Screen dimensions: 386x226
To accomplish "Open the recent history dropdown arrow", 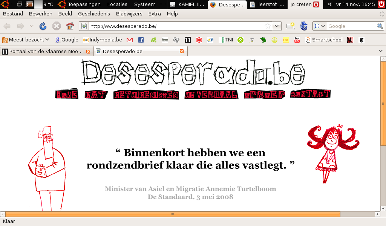I will [x=32, y=26].
